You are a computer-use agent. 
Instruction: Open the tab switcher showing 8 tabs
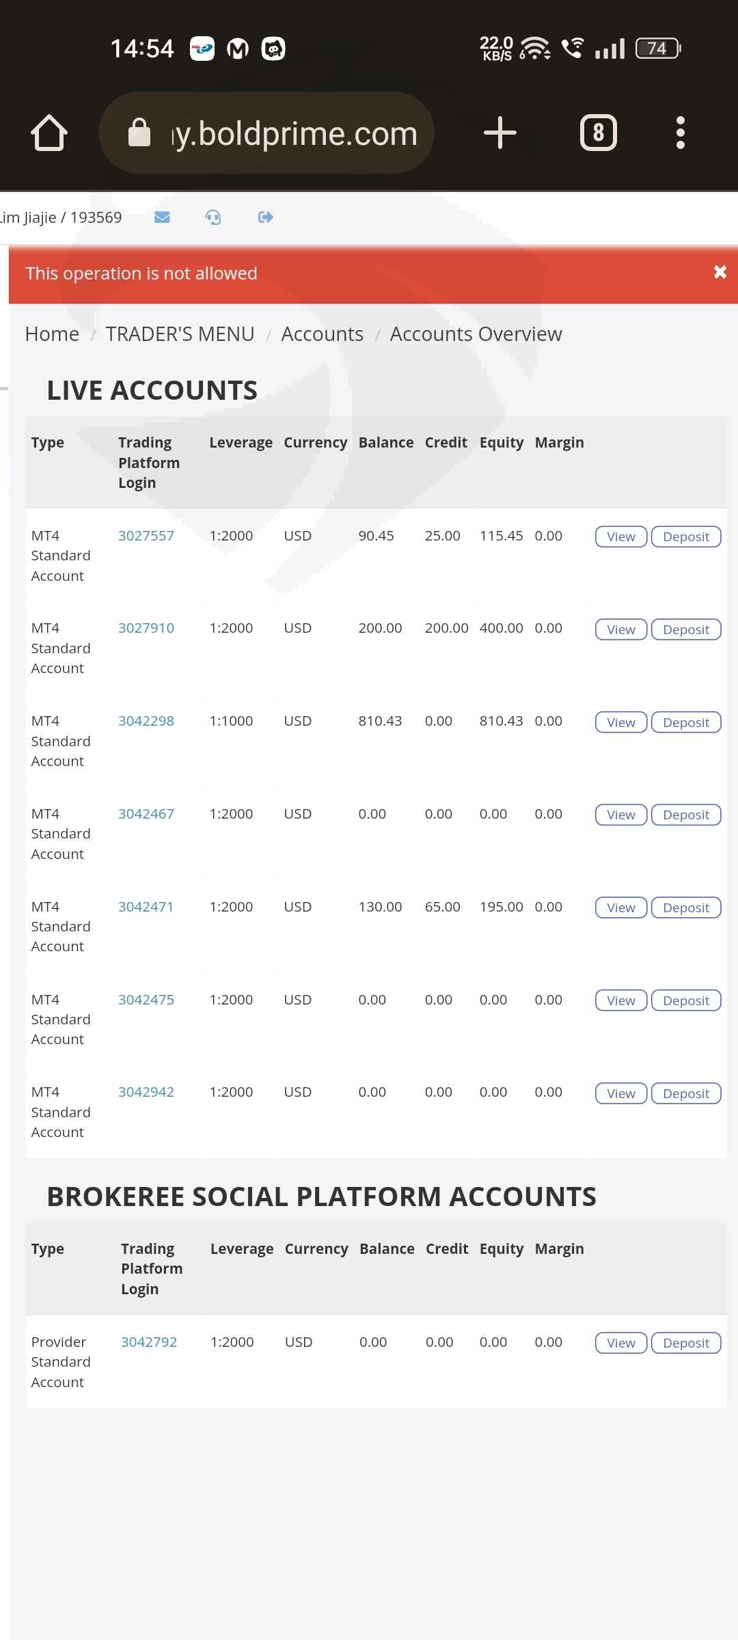tap(598, 133)
